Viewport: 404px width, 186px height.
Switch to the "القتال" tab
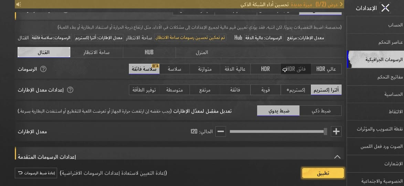(44, 52)
